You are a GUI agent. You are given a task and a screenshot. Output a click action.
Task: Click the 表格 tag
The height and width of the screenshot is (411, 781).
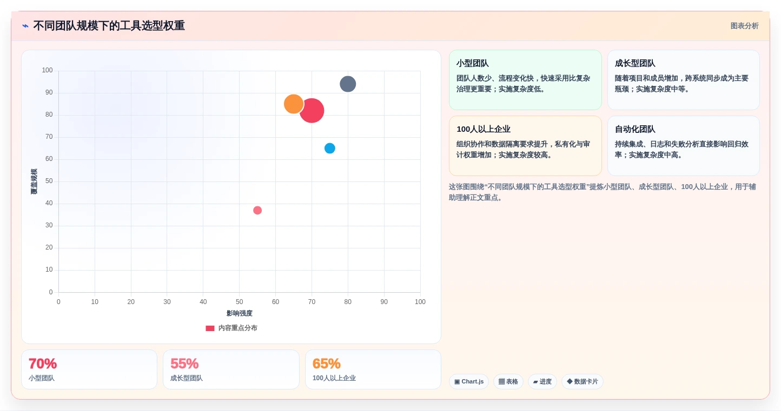508,382
